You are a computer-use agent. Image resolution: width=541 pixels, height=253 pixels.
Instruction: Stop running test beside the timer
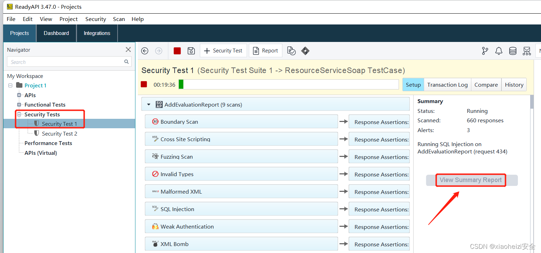[144, 84]
